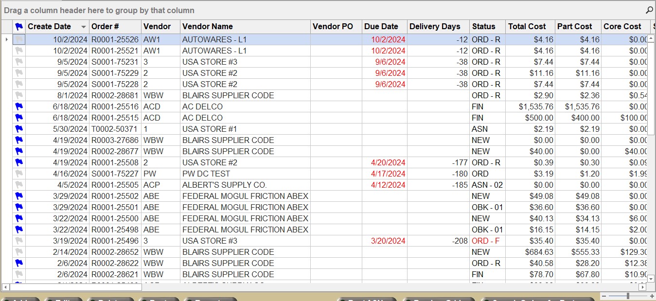The height and width of the screenshot is (301, 656).
Task: Click the zoom out minus button
Action: (604, 296)
